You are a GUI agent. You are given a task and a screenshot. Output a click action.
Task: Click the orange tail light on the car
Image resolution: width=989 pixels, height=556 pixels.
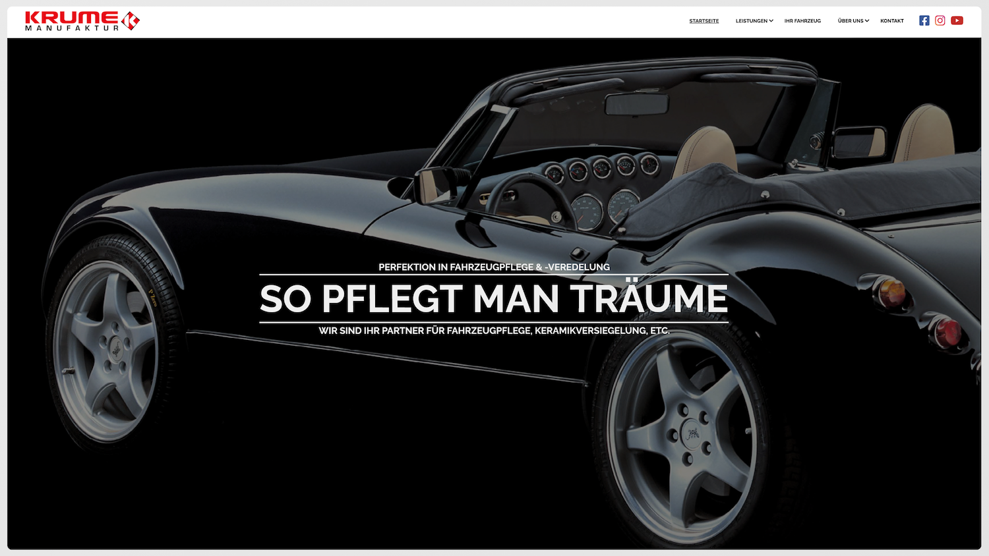click(x=890, y=290)
